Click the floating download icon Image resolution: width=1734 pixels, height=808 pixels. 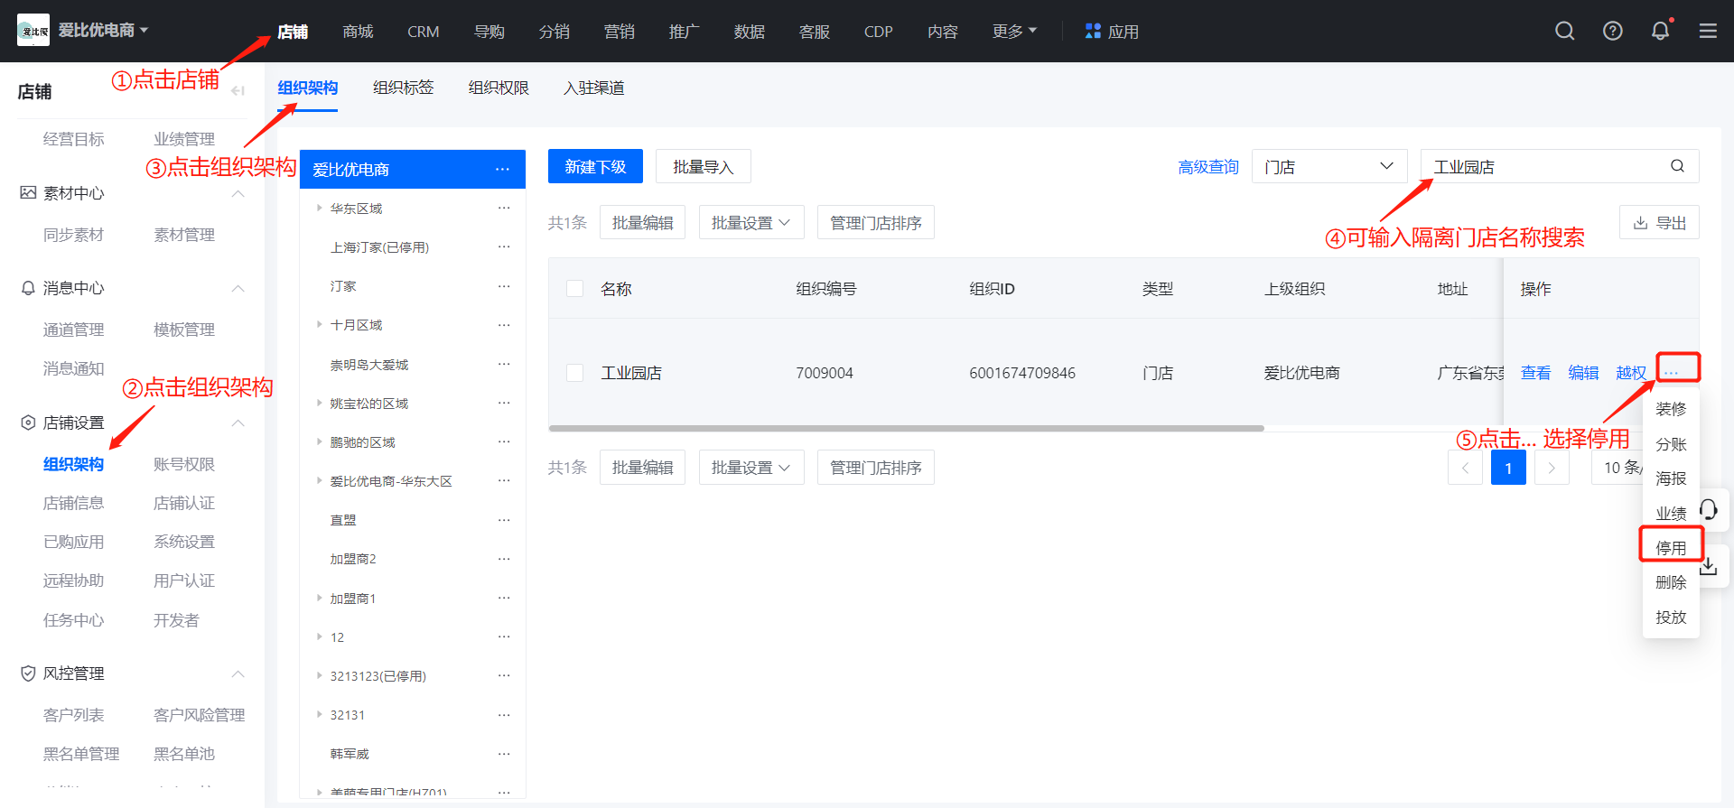coord(1709,567)
